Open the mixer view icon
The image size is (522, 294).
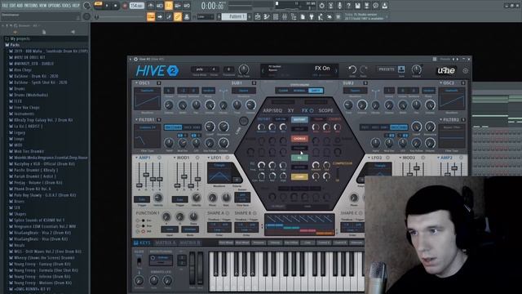pyautogui.click(x=285, y=16)
